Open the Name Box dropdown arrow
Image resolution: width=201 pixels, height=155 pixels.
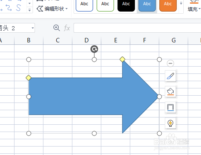[33, 28]
